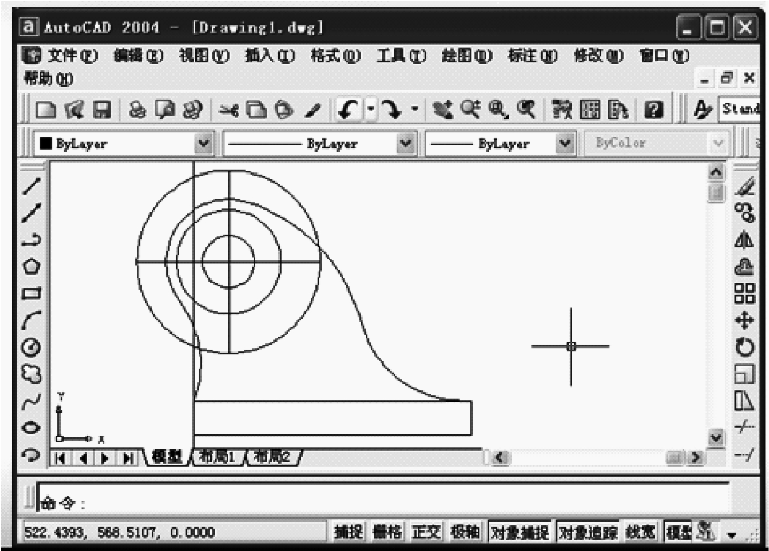Select the Ellipse Arc tool
The width and height of the screenshot is (769, 551).
coord(32,455)
